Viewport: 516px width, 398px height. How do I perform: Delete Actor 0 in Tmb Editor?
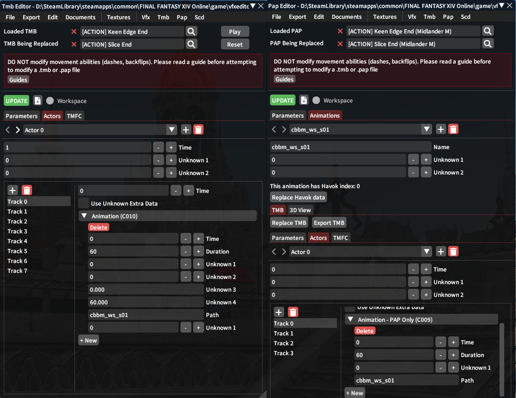pyautogui.click(x=198, y=130)
